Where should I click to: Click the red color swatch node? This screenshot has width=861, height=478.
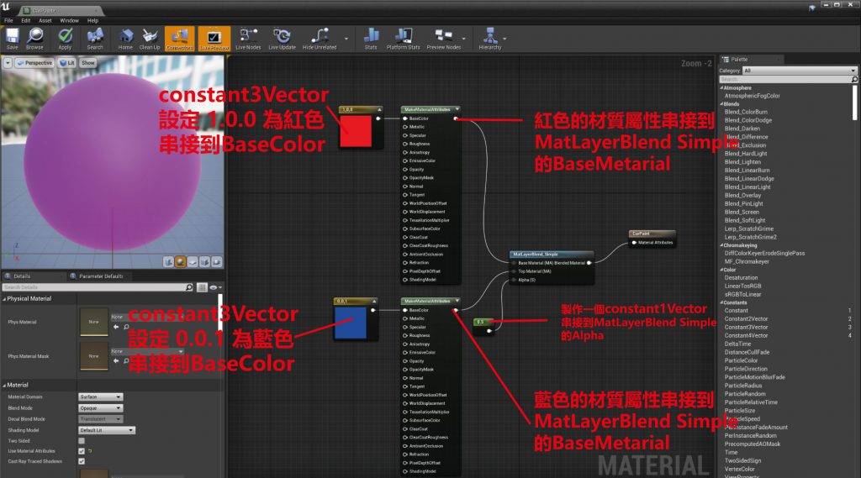coord(355,130)
